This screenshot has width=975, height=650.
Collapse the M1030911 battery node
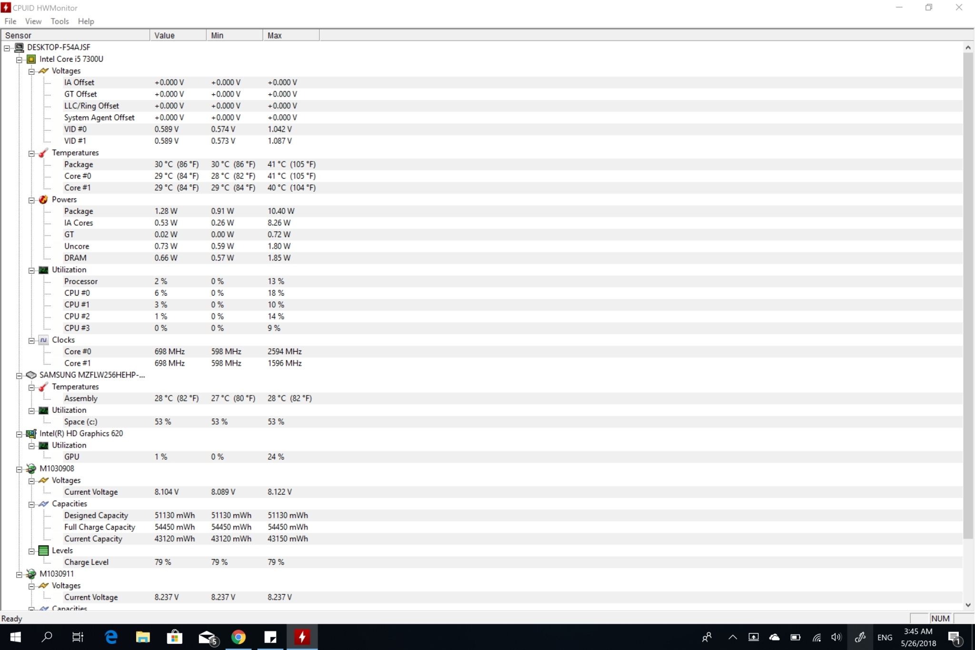[20, 575]
